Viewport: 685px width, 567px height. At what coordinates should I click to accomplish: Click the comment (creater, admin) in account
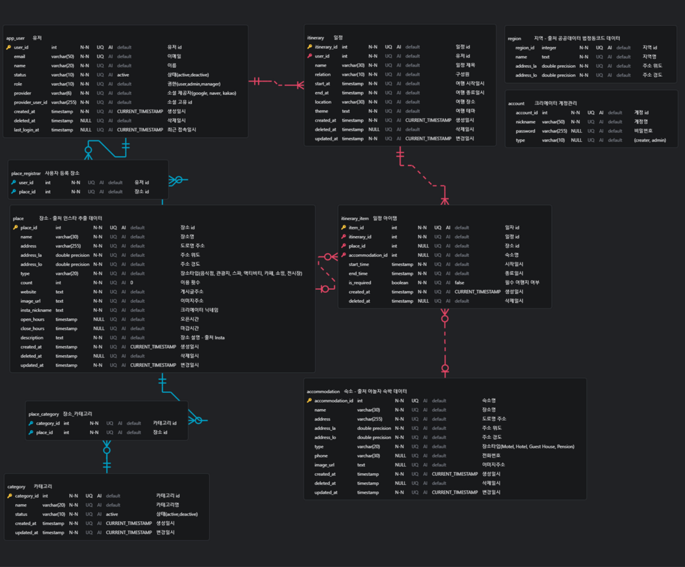[650, 140]
